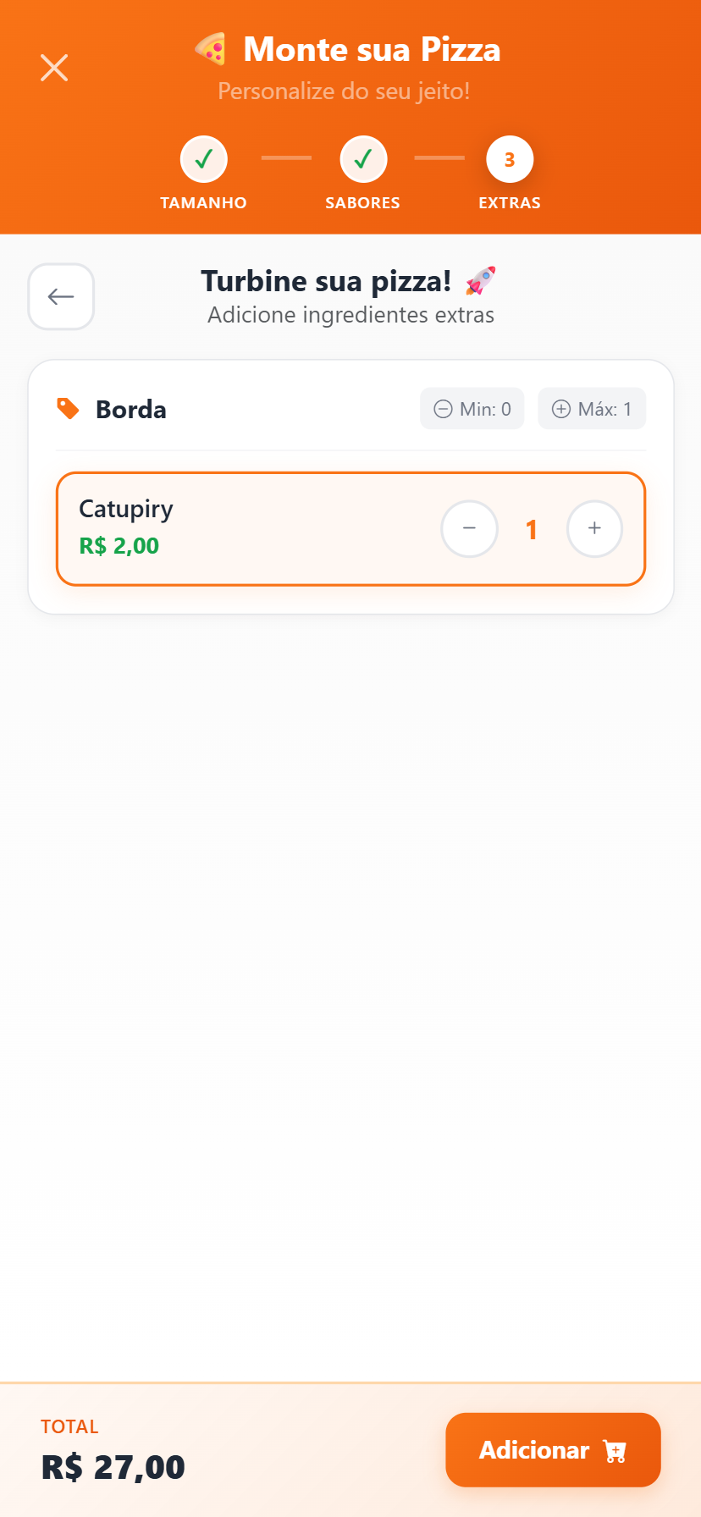
Task: Select the Extras step number 3
Action: point(510,159)
